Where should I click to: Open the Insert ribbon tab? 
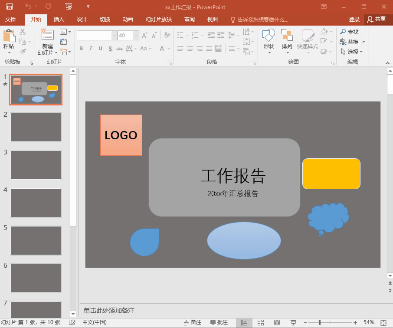(59, 20)
